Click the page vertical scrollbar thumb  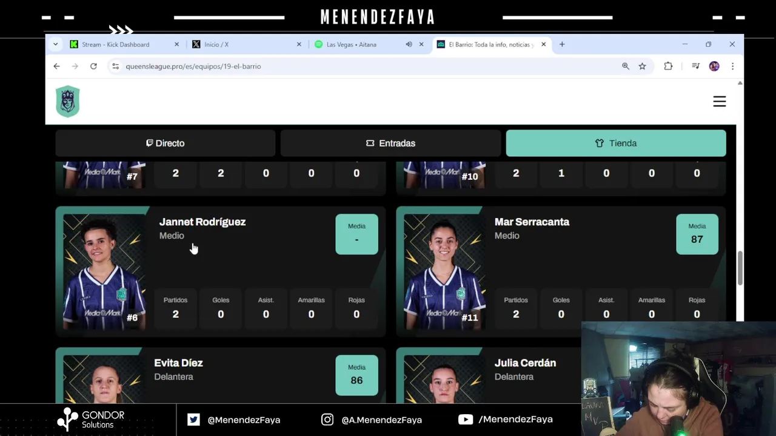[x=740, y=268]
